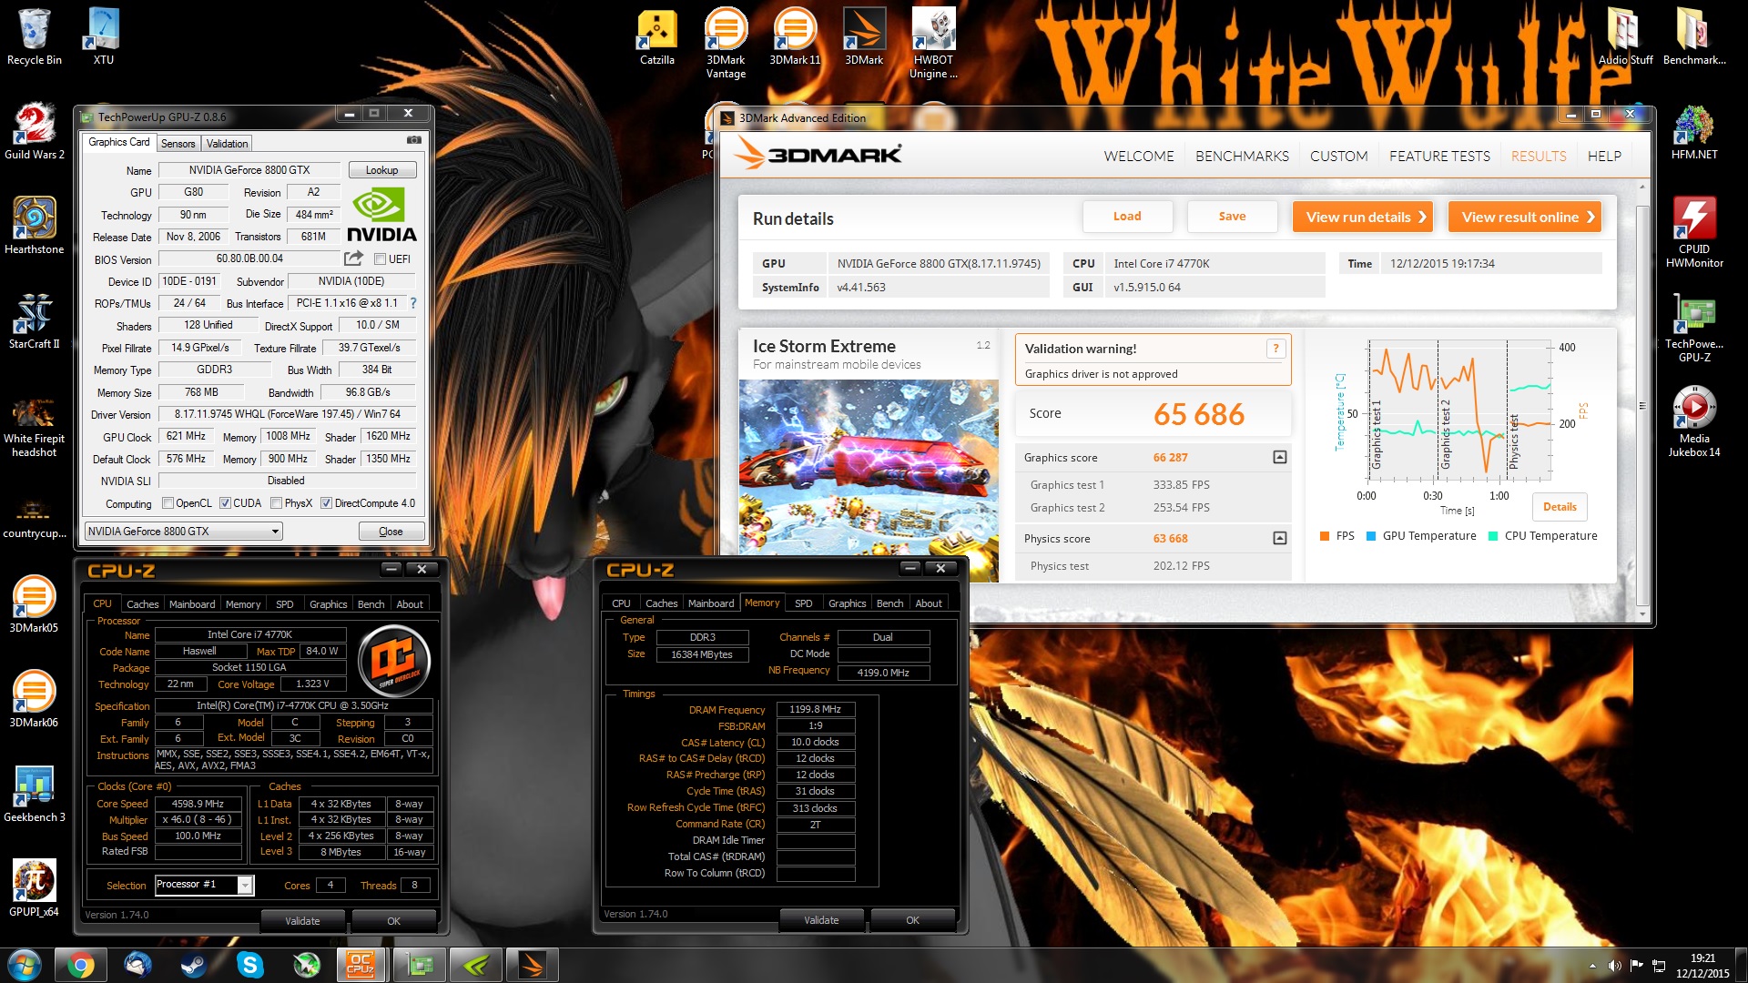Open the Recycle Bin
This screenshot has width=1748, height=983.
pos(35,38)
